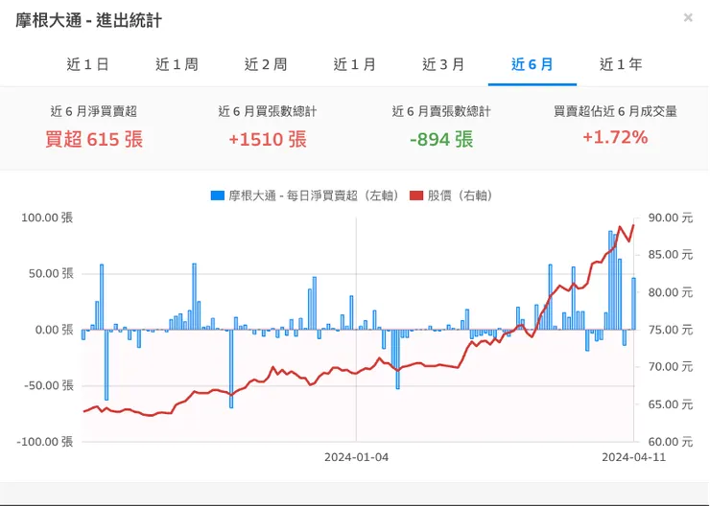Viewport: 710px width, 506px height.
Task: Click the 50.00 張 left axis label
Action: pos(51,273)
